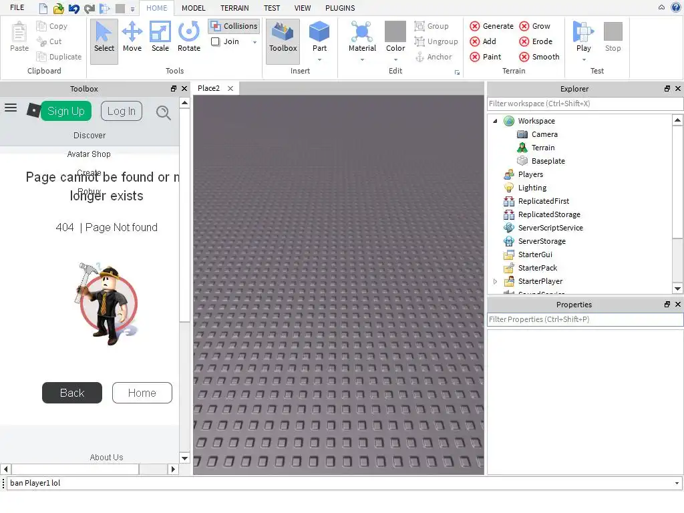Viewport: 684px width, 513px height.
Task: Undo the last action
Action: pos(74,8)
